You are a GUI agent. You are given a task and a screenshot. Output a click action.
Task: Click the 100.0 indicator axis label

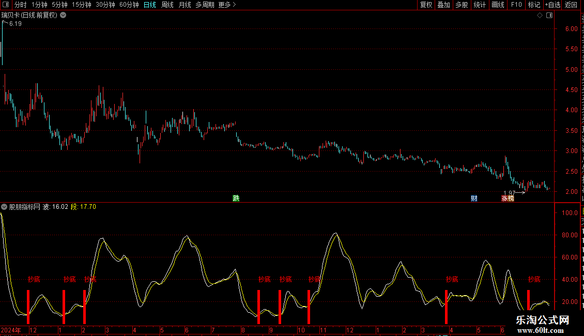pyautogui.click(x=570, y=212)
